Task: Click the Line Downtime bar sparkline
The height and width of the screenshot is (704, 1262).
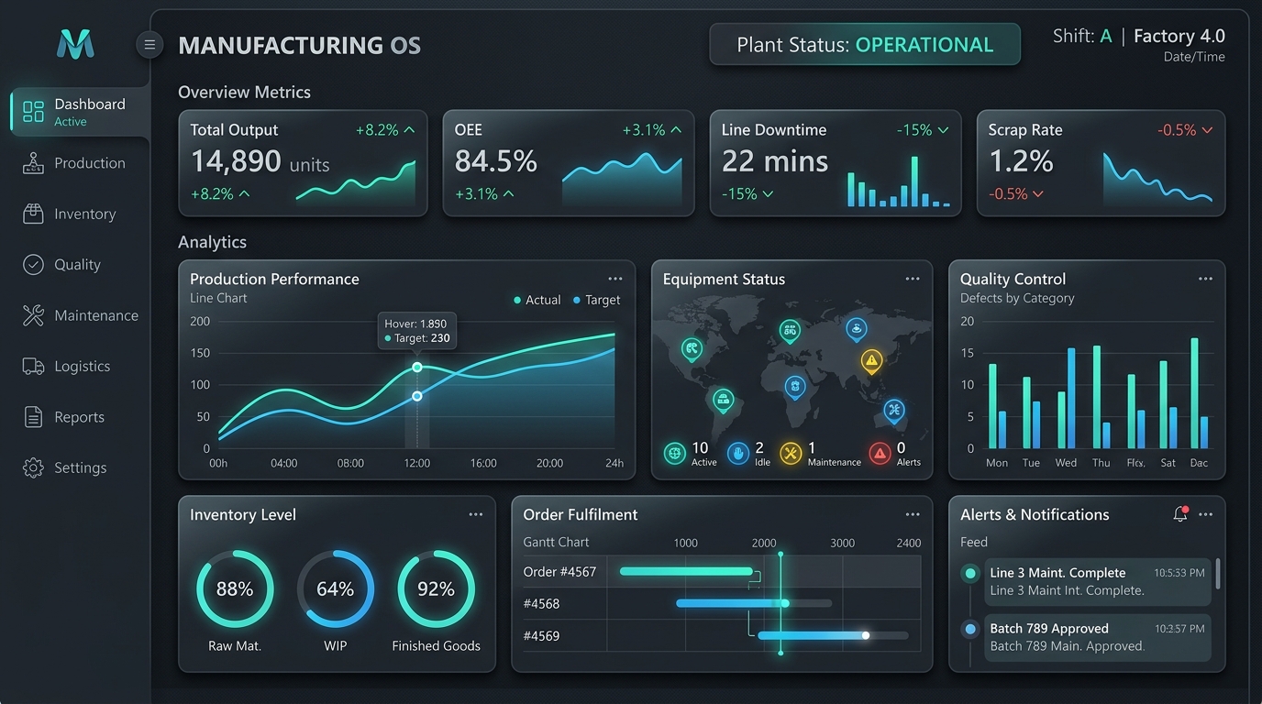Action: pos(899,181)
